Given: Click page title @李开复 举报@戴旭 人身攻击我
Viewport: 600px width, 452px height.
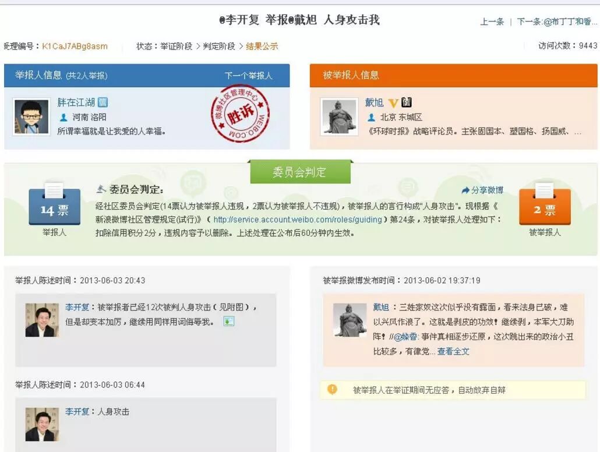Looking at the screenshot, I should [x=299, y=20].
